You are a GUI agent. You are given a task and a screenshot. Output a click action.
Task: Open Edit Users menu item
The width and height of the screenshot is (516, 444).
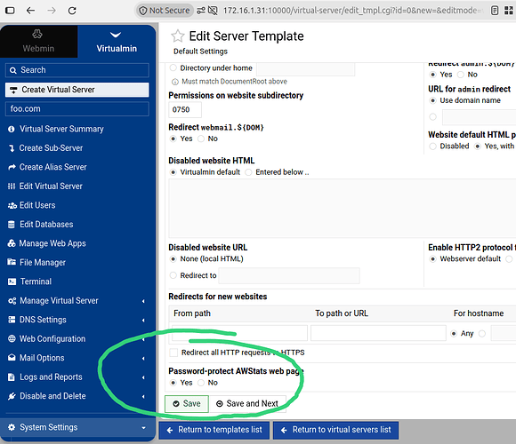click(x=37, y=206)
